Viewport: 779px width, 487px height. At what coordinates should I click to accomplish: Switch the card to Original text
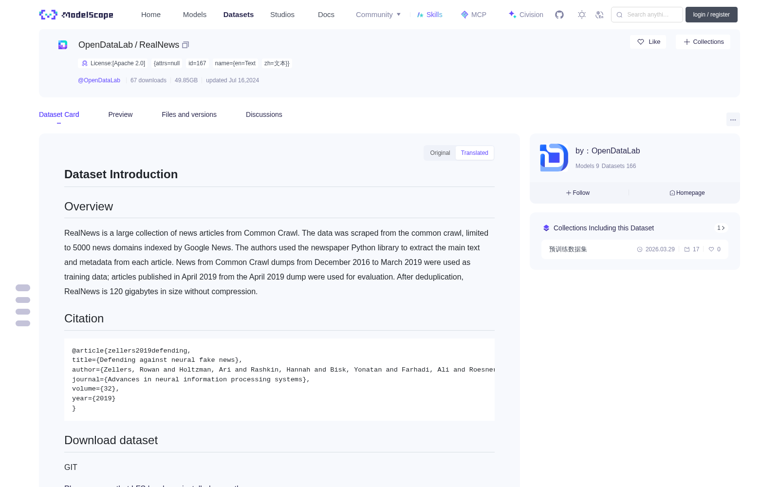pos(440,153)
